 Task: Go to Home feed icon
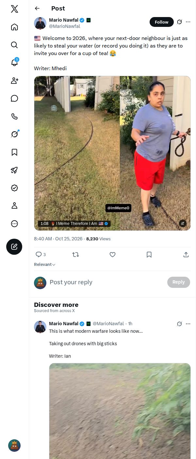click(14, 27)
